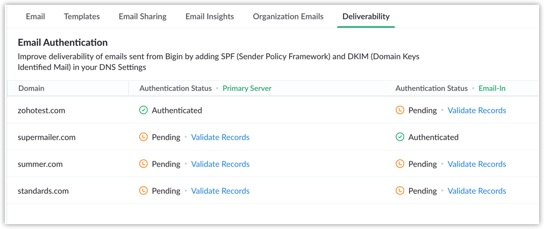Click pending clock icon for summer.com Primary Server
This screenshot has width=544, height=229.
pos(144,164)
